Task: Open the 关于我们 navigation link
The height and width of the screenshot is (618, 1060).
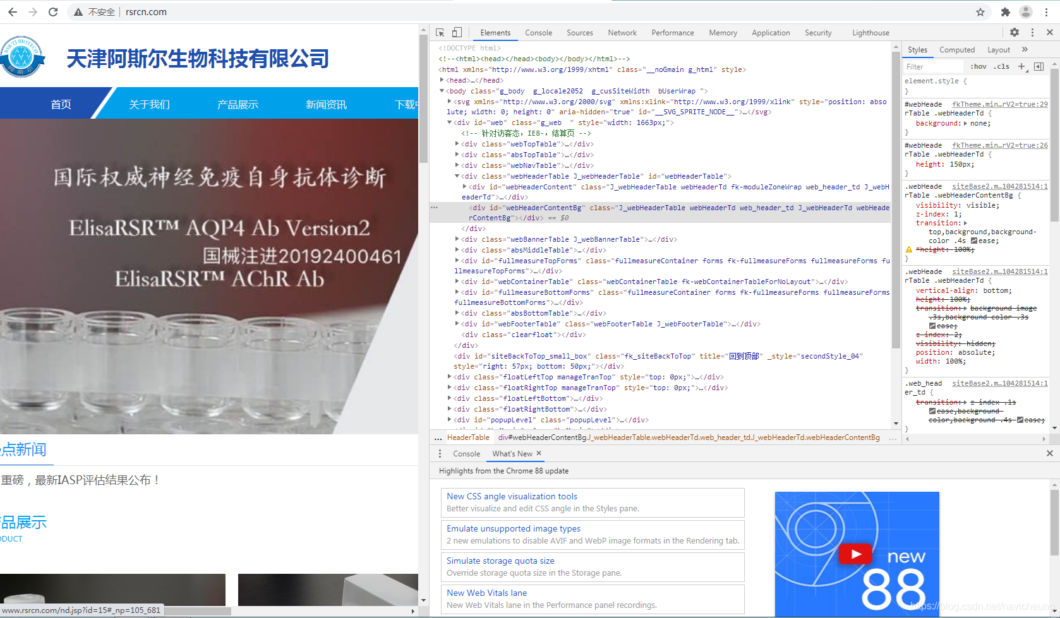Action: point(149,104)
